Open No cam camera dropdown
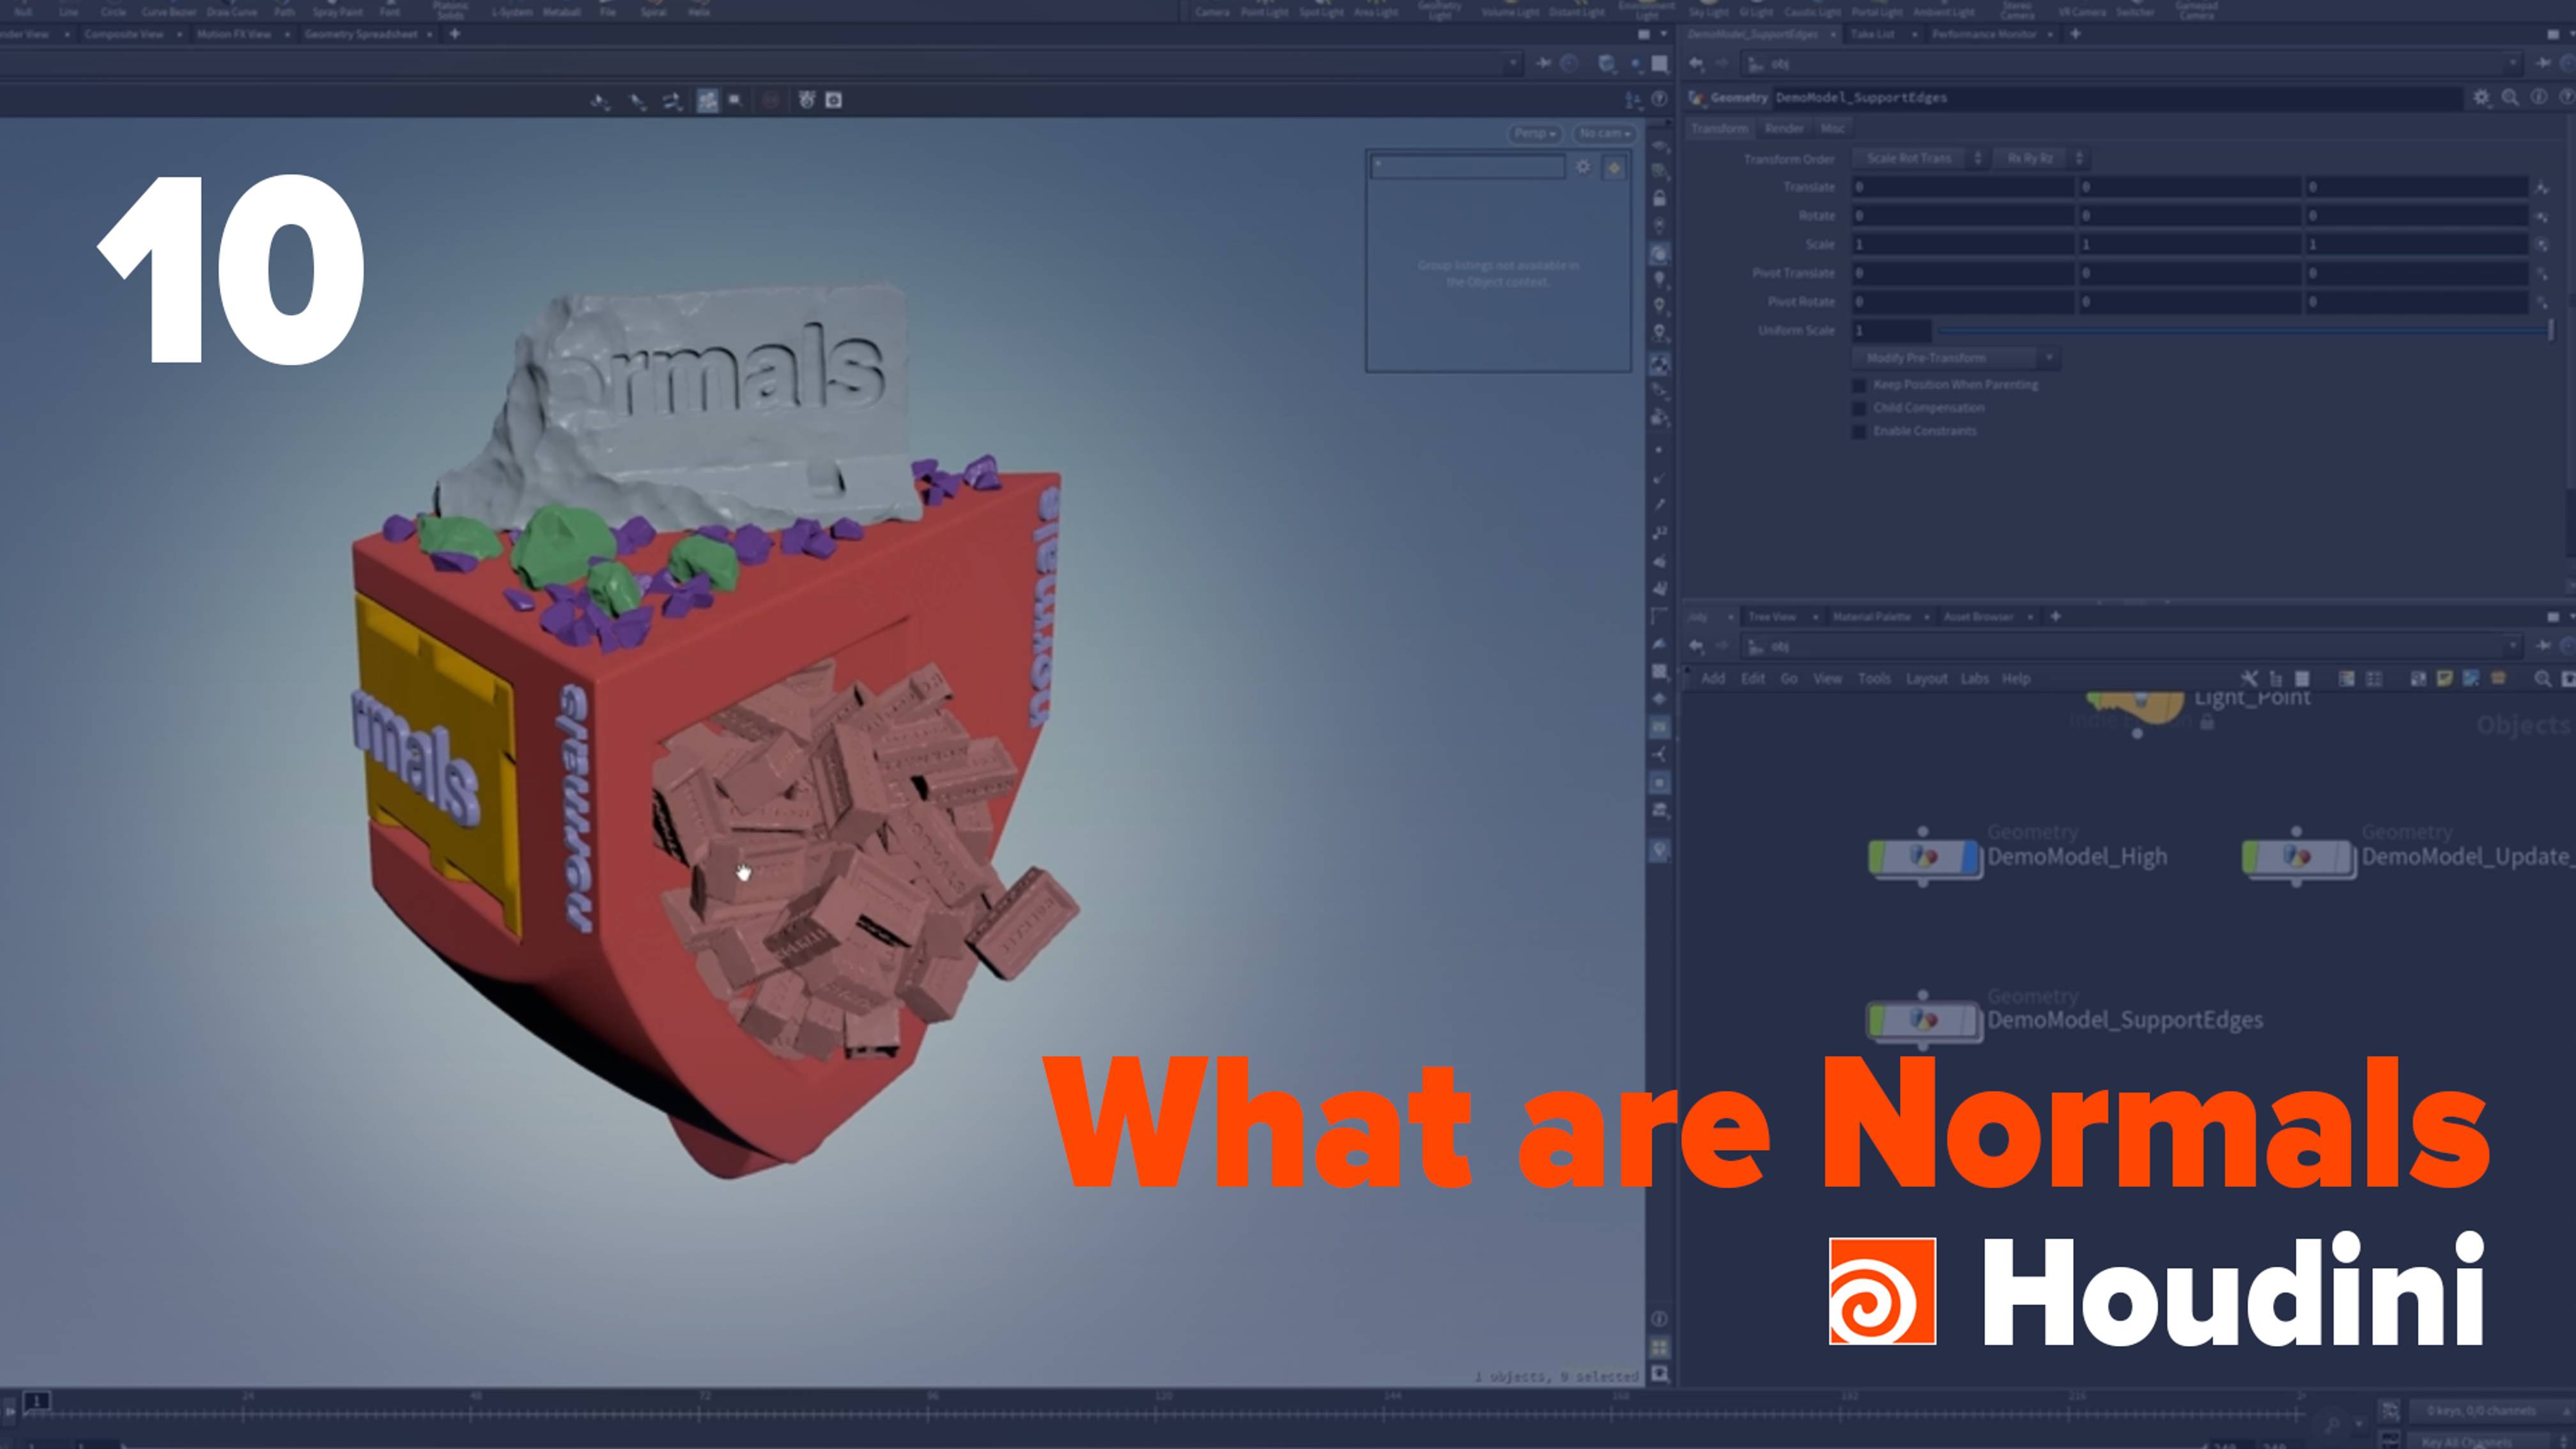The height and width of the screenshot is (1449, 2576). point(1605,133)
